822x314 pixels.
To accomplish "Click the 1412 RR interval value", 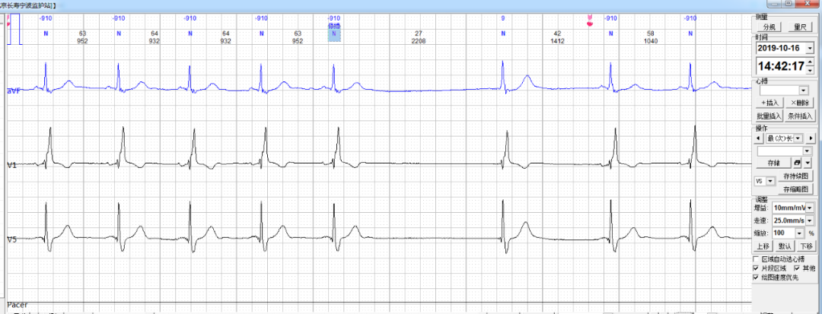I will pos(557,41).
